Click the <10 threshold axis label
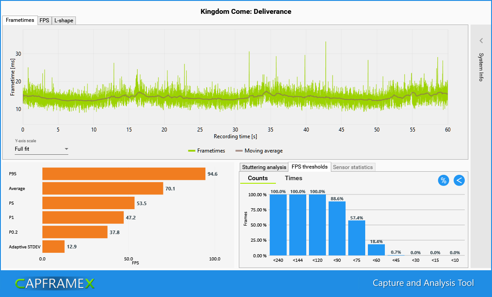Screen dimensions: 492x297 (454, 260)
